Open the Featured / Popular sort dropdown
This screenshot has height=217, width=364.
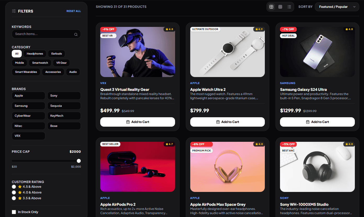pyautogui.click(x=337, y=7)
